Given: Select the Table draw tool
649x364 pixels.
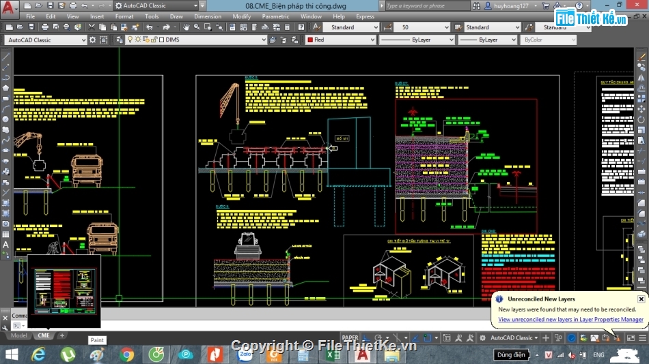Looking at the screenshot, I should (x=5, y=234).
